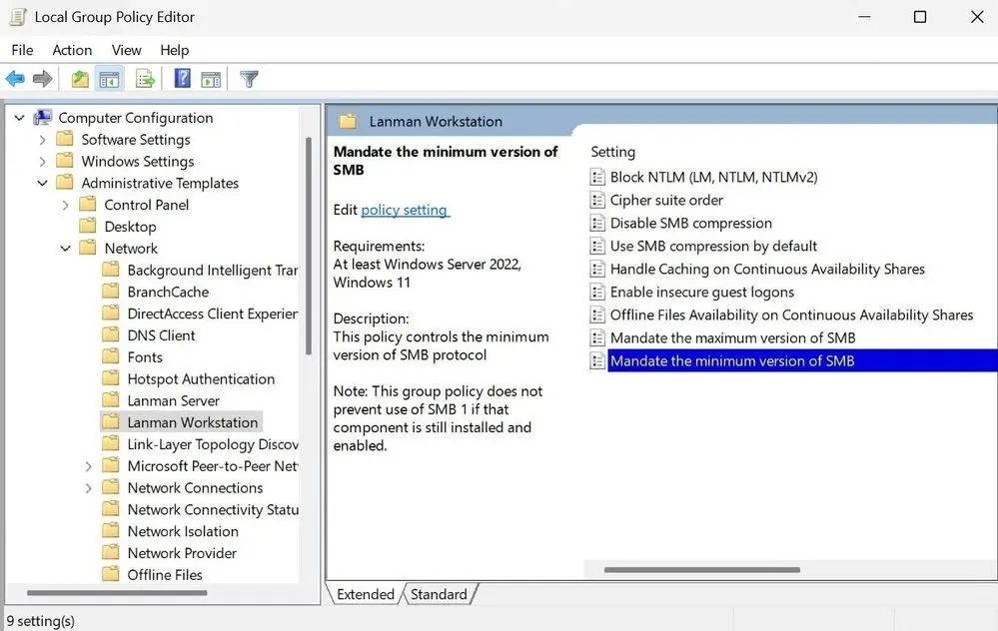998x631 pixels.
Task: Click the Lanman Workstation header folder icon
Action: point(349,121)
